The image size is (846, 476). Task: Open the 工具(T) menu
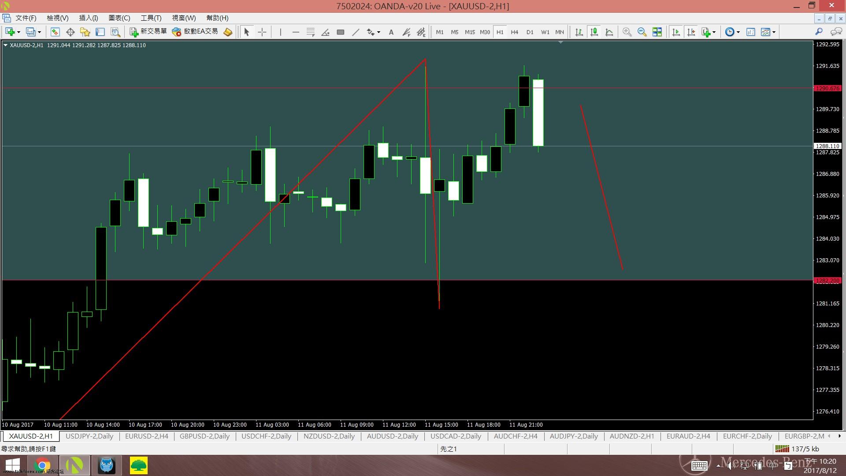(151, 18)
